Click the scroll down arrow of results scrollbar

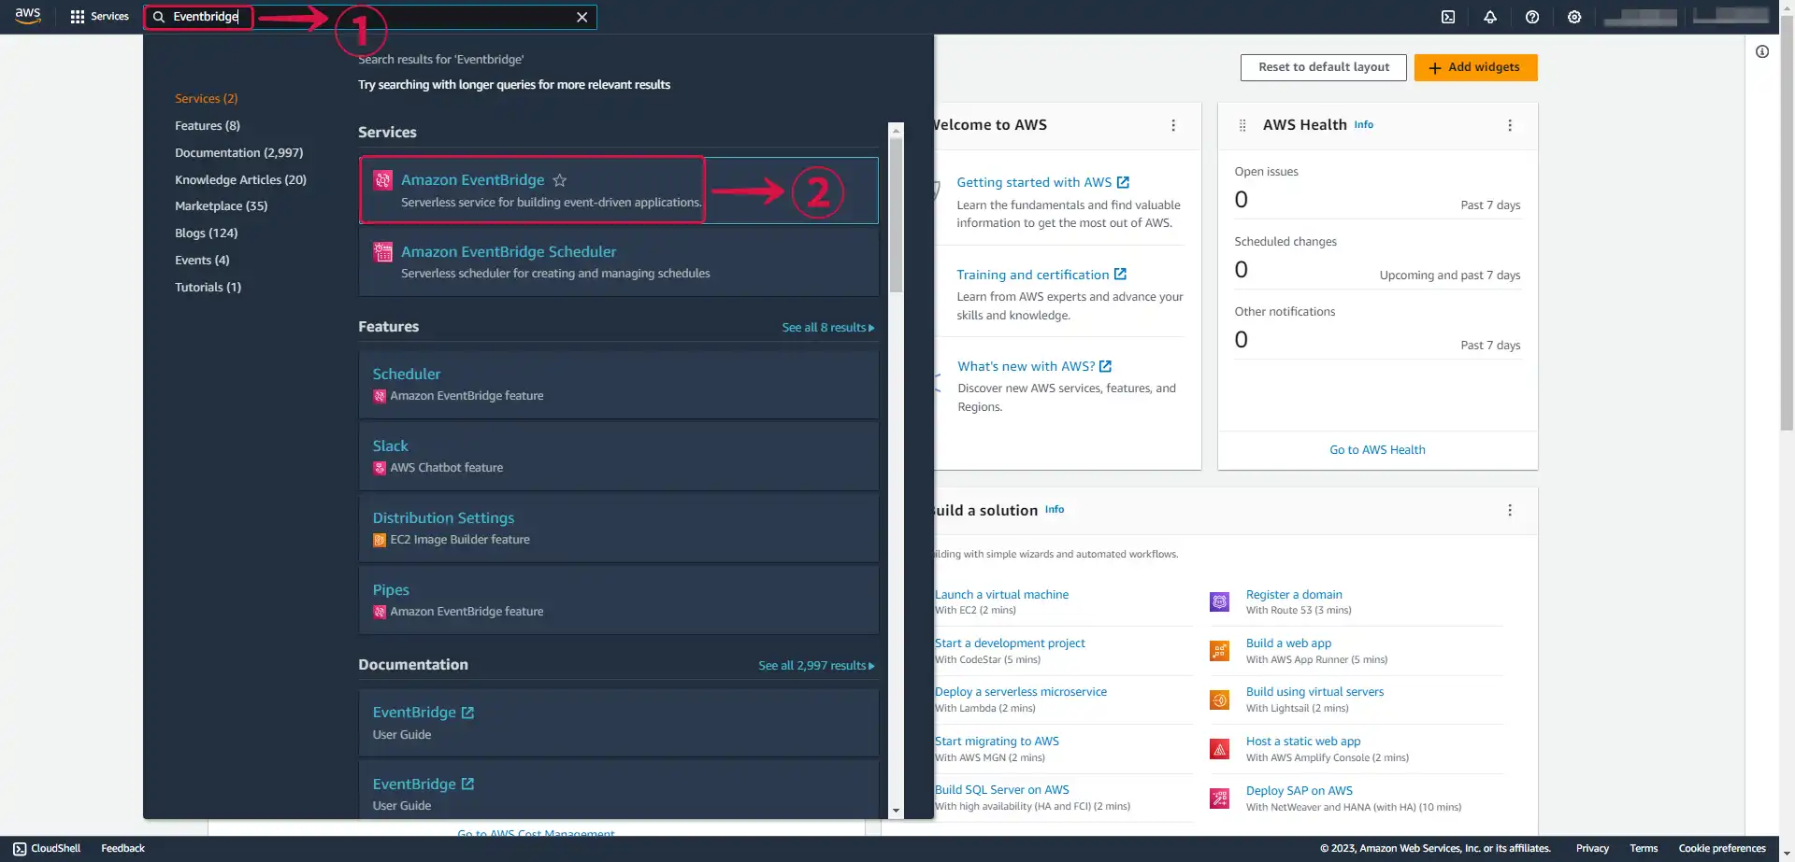coord(897,812)
